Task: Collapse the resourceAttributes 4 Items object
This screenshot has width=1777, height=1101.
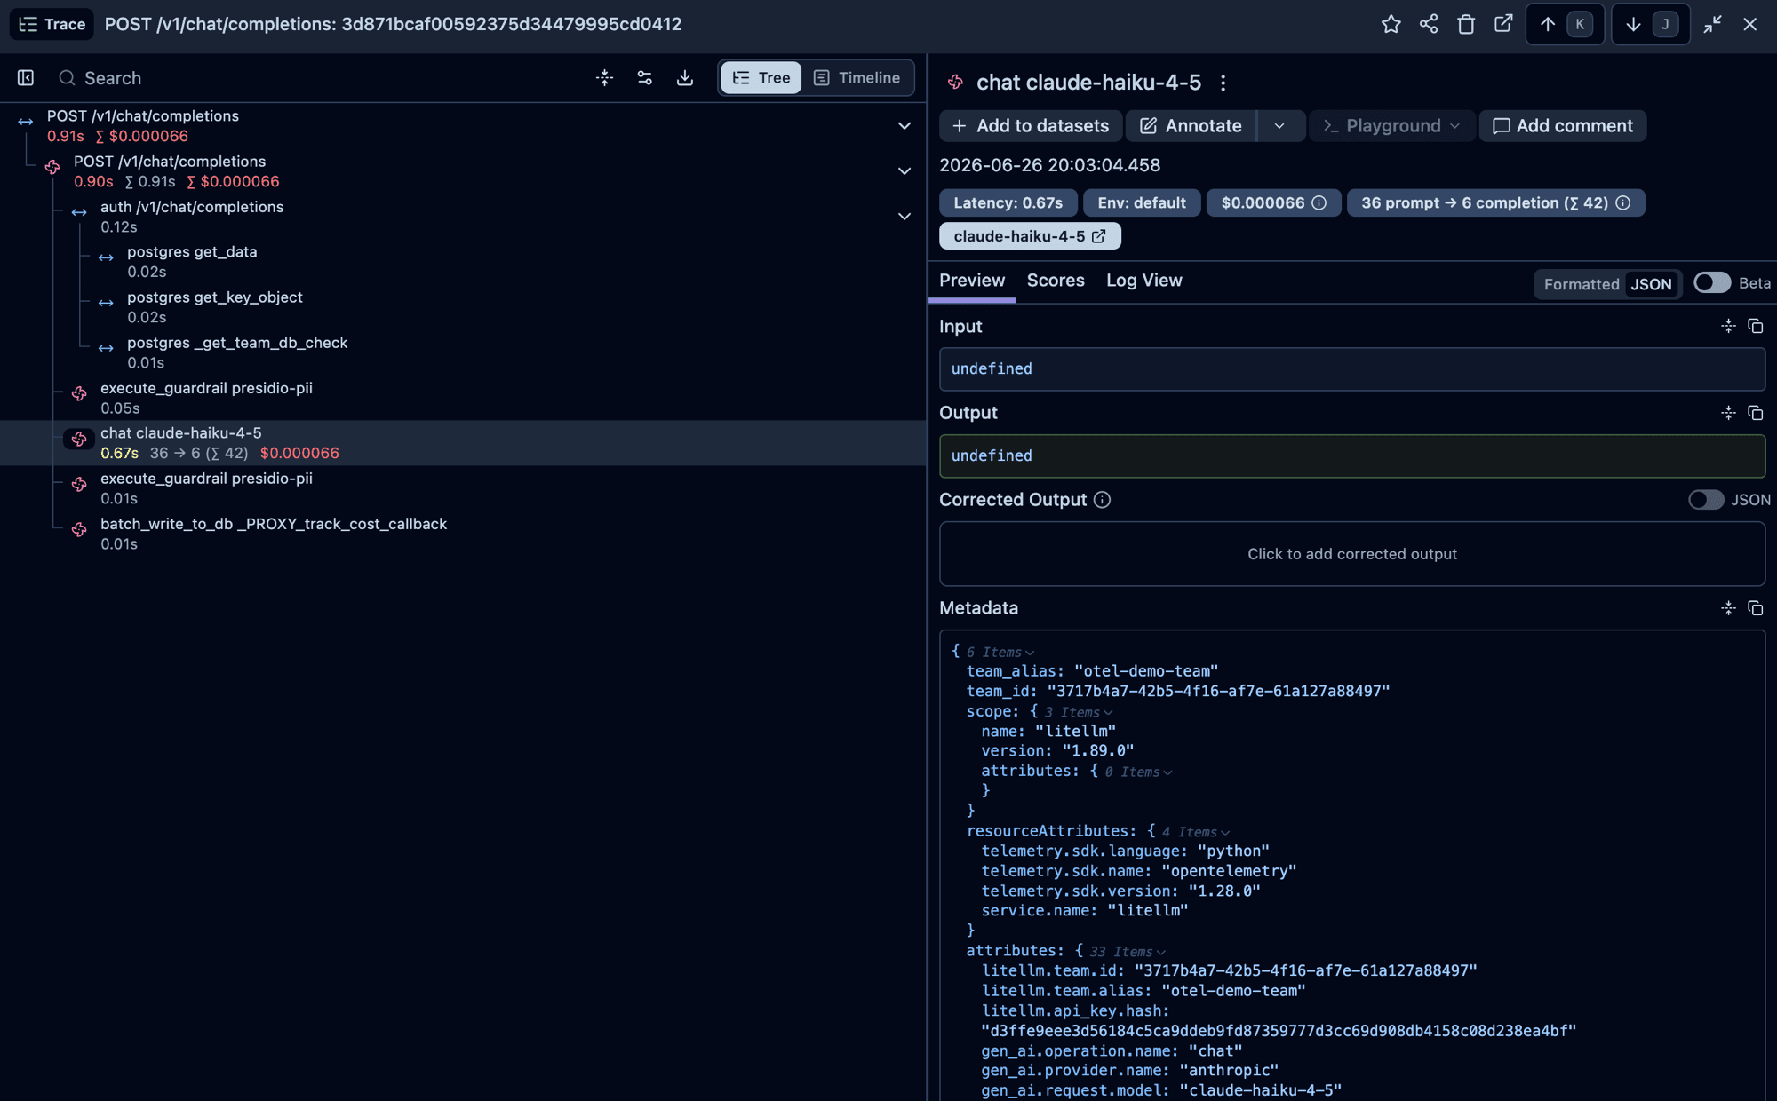Action: (x=1196, y=833)
